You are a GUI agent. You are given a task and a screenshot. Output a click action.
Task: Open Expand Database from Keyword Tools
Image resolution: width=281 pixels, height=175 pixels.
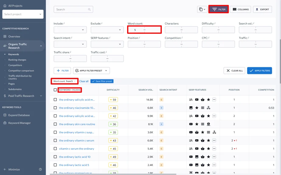click(x=19, y=115)
